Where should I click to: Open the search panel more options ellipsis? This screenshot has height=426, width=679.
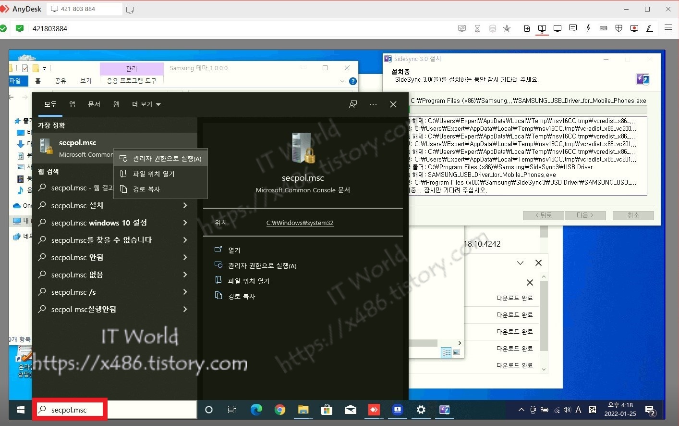coord(373,104)
